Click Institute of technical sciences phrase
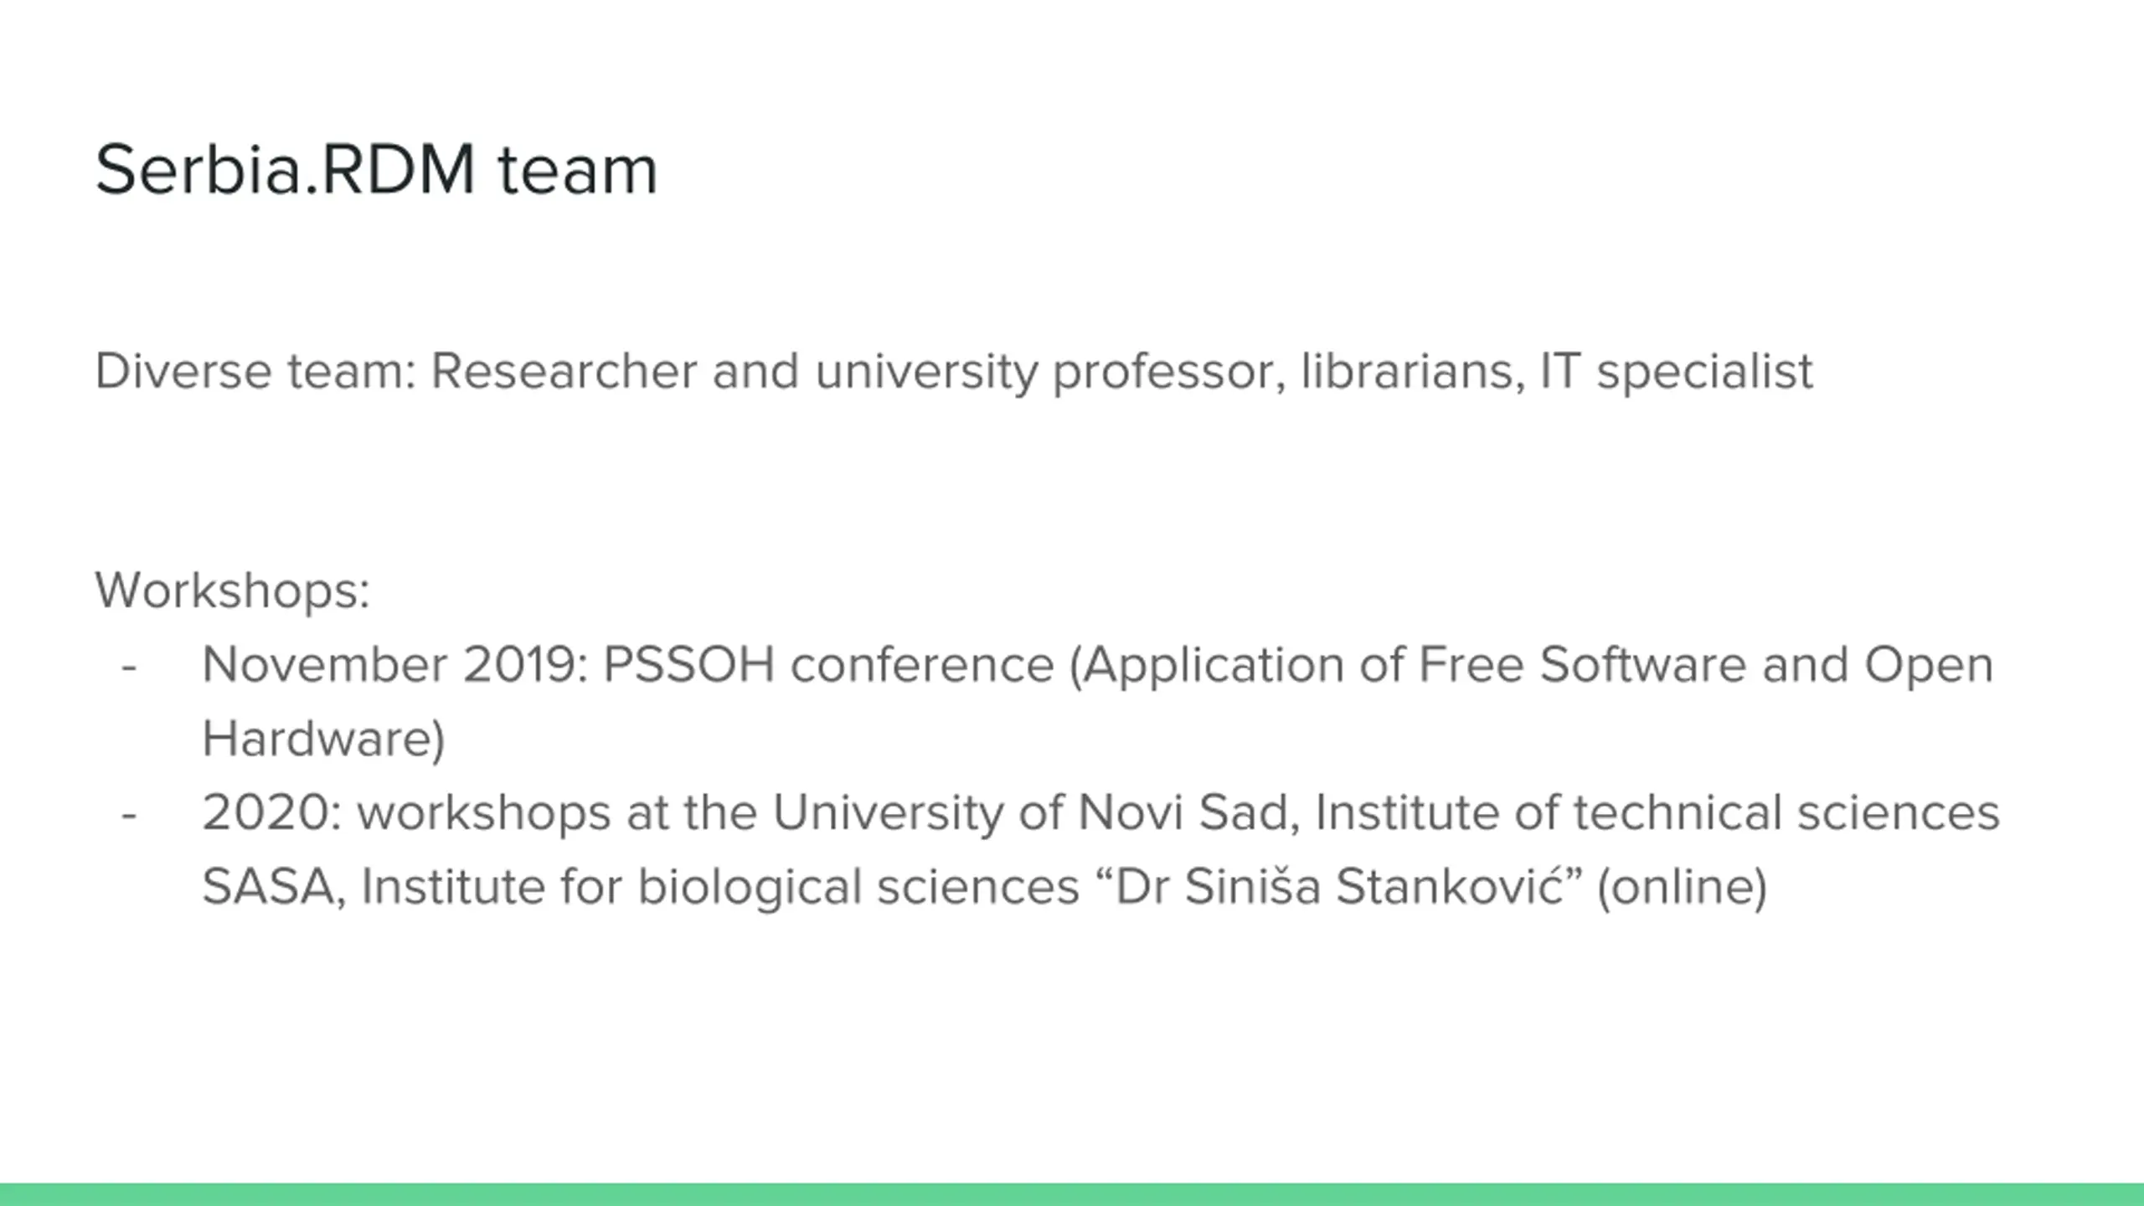This screenshot has width=2144, height=1206. click(1657, 812)
